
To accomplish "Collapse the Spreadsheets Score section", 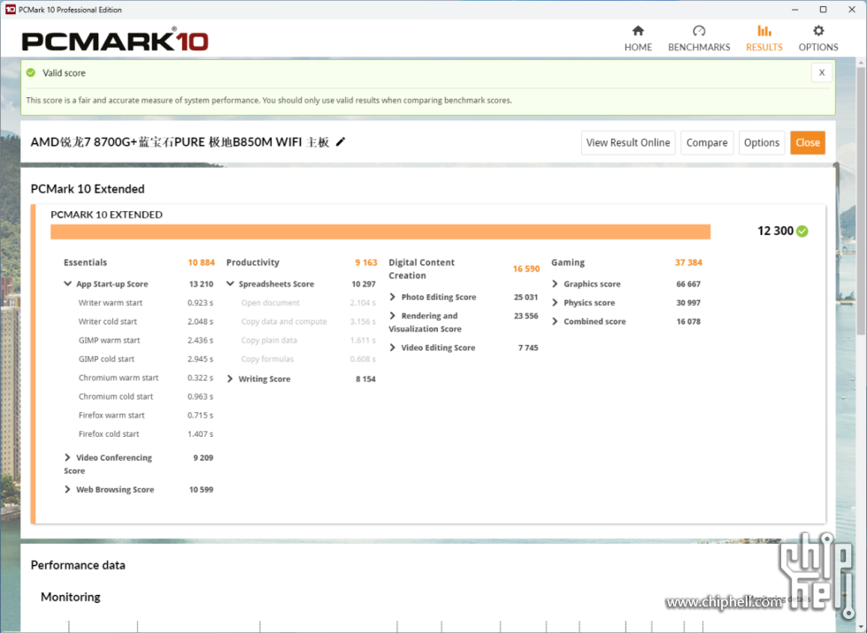I will (x=230, y=284).
